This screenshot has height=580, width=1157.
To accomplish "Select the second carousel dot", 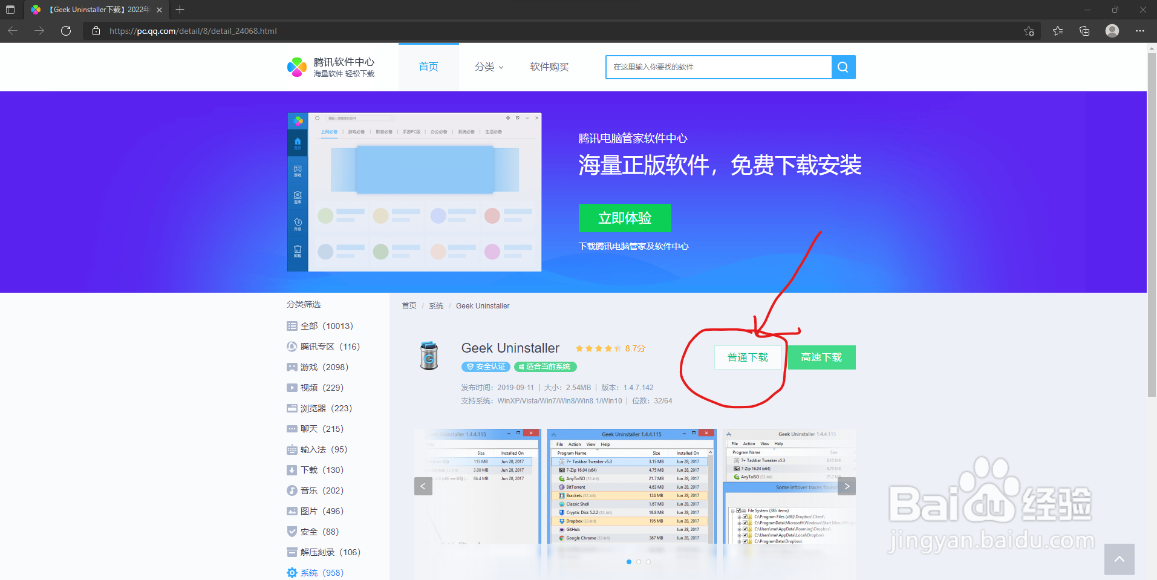I will [x=639, y=562].
